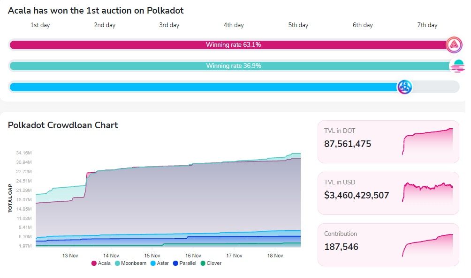Hide the Parallel legend series

185,263
